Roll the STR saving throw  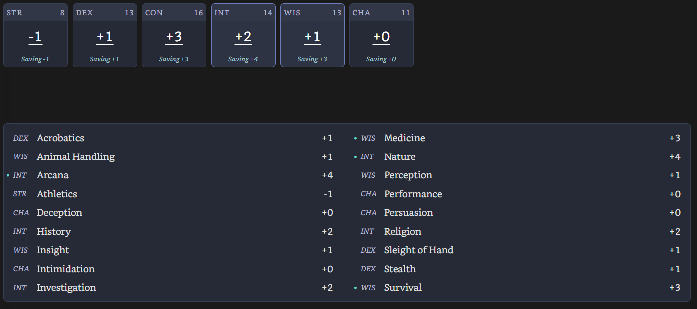(35, 59)
